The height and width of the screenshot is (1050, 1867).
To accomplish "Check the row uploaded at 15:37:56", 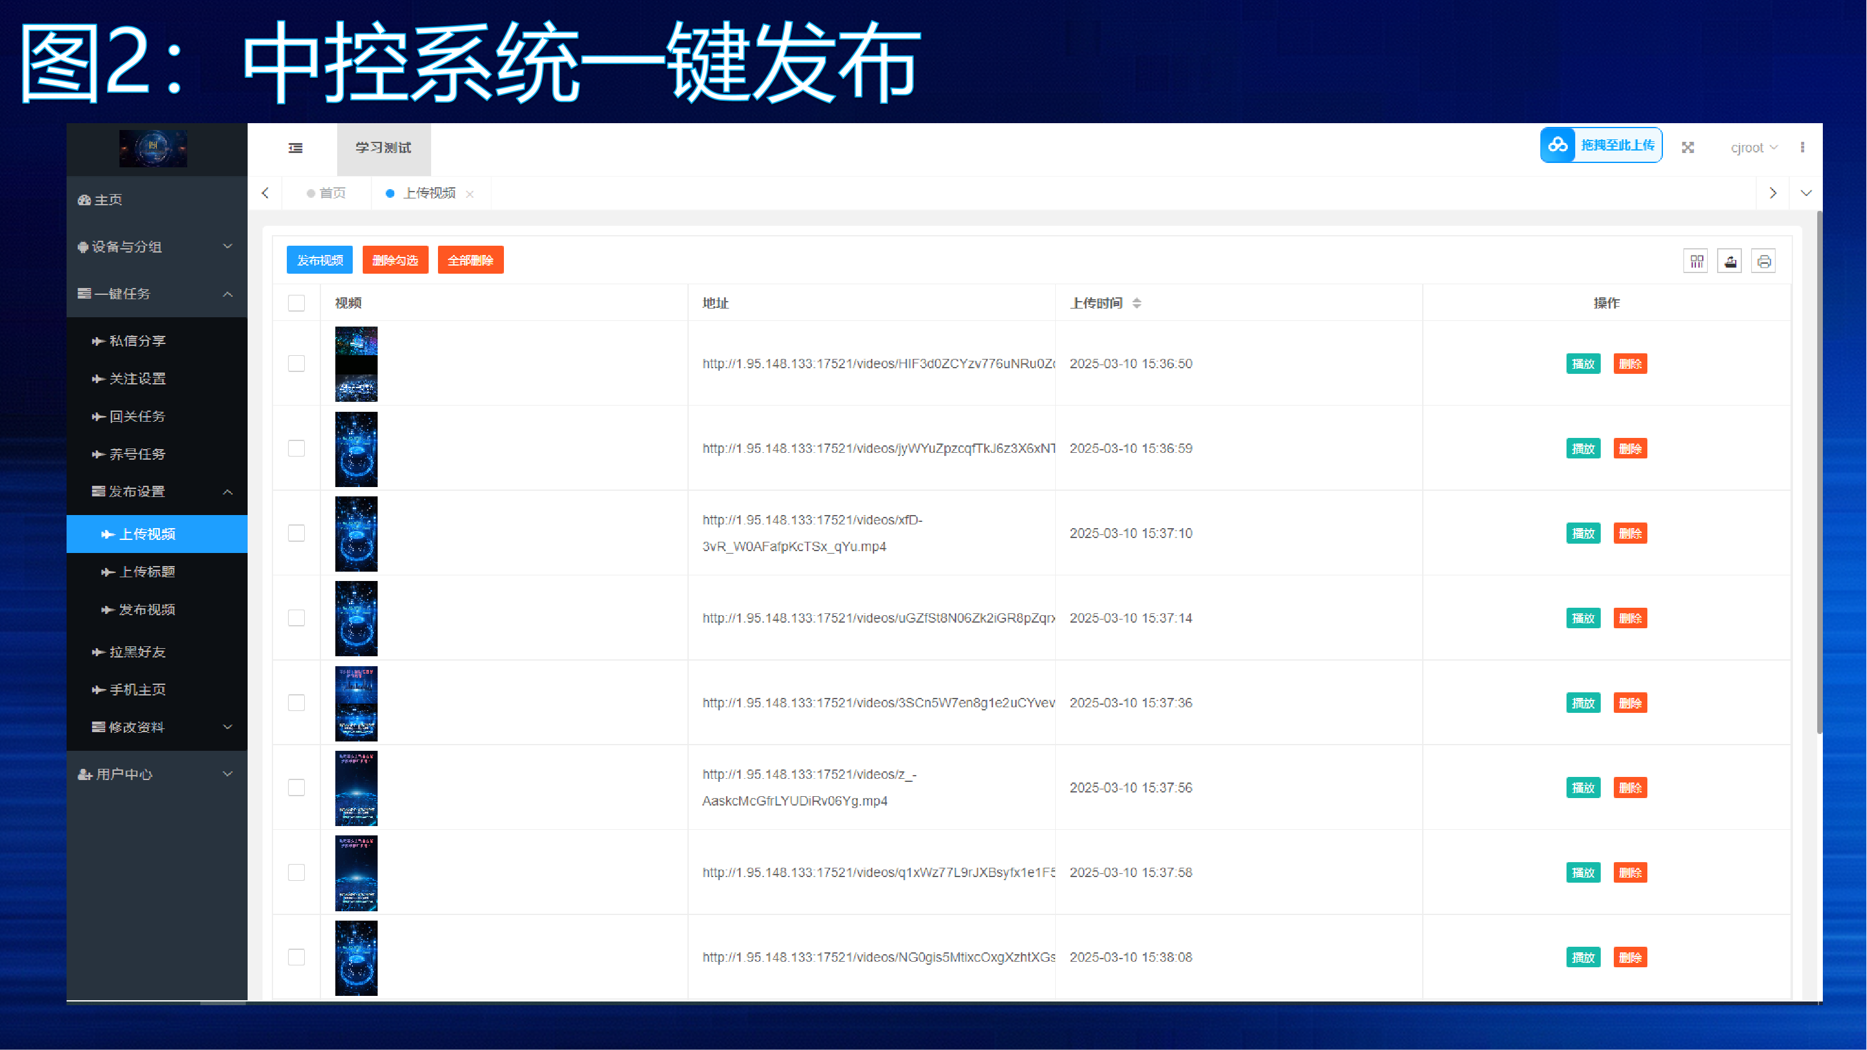I will 296,787.
